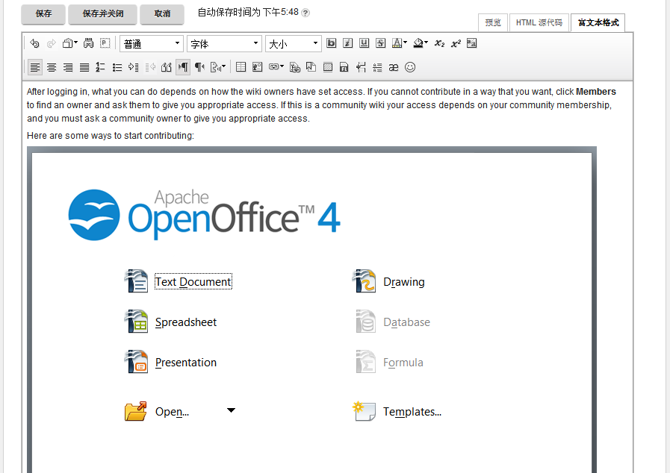Image resolution: width=670 pixels, height=473 pixels.
Task: Expand the text color arrow
Action: [405, 43]
